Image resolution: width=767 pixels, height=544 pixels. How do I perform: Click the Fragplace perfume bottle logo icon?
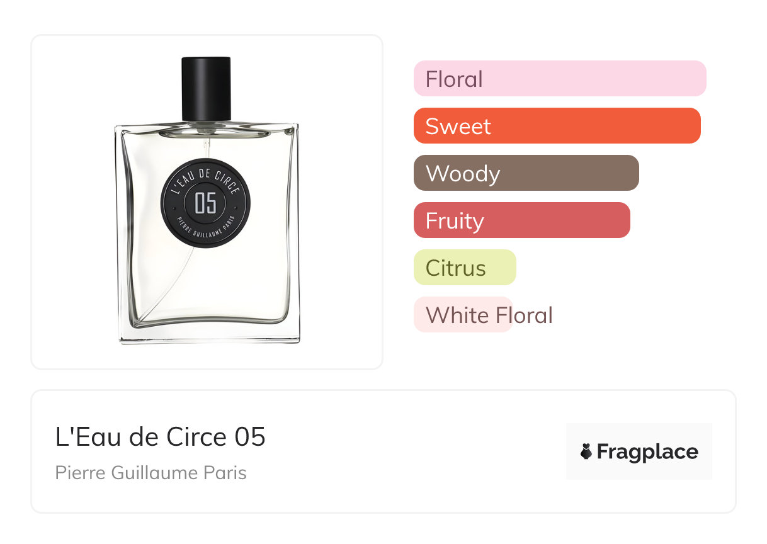pos(586,451)
